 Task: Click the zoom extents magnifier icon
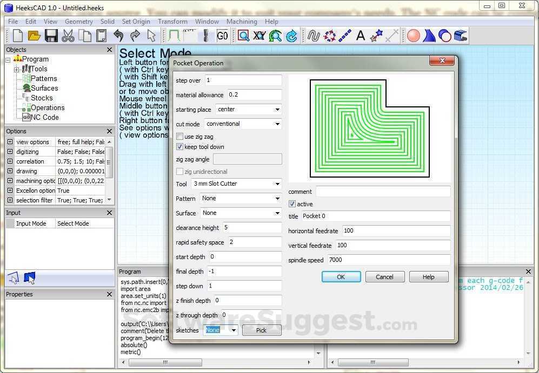244,36
